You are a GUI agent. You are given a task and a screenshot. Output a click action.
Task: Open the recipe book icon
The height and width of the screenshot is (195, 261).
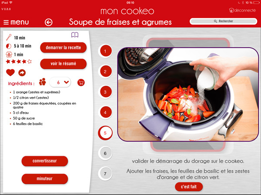[75, 35]
